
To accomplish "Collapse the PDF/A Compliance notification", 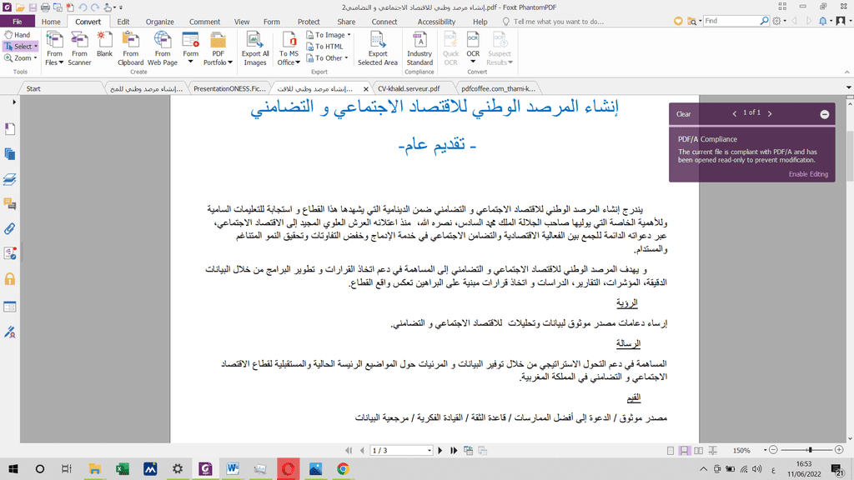I will tap(825, 114).
